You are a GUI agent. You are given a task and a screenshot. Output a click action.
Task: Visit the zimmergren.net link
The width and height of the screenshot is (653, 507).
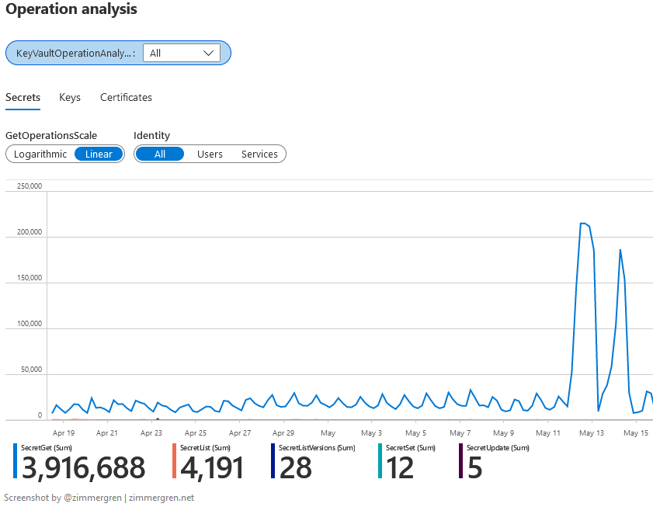pos(162,498)
